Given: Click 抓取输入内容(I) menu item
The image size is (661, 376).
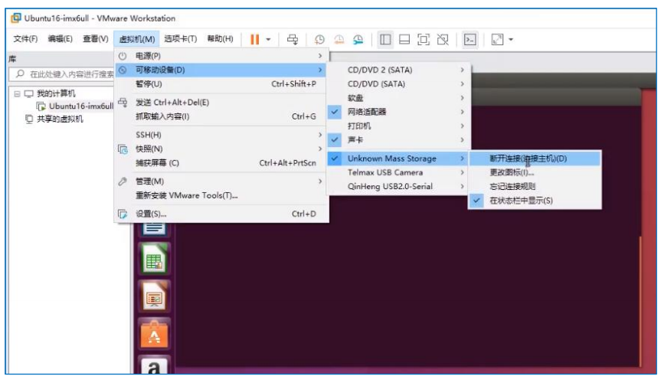Looking at the screenshot, I should (x=221, y=116).
